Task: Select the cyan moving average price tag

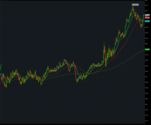Action: (147, 21)
